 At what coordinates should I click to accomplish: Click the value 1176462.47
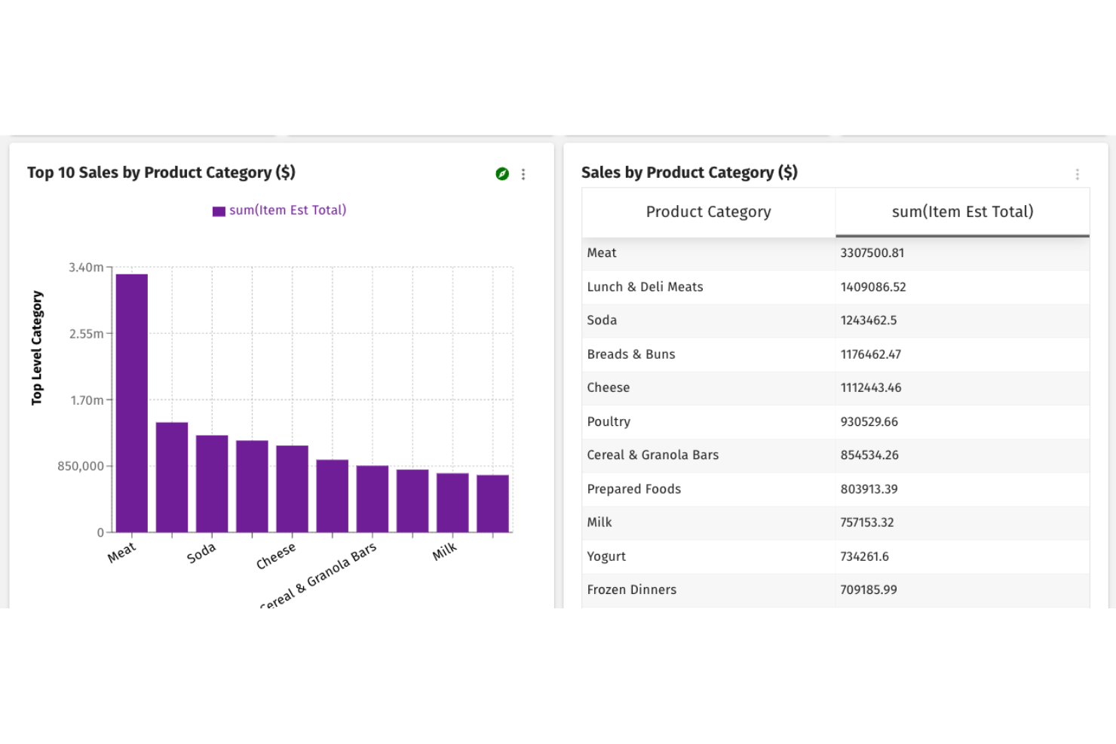coord(871,354)
